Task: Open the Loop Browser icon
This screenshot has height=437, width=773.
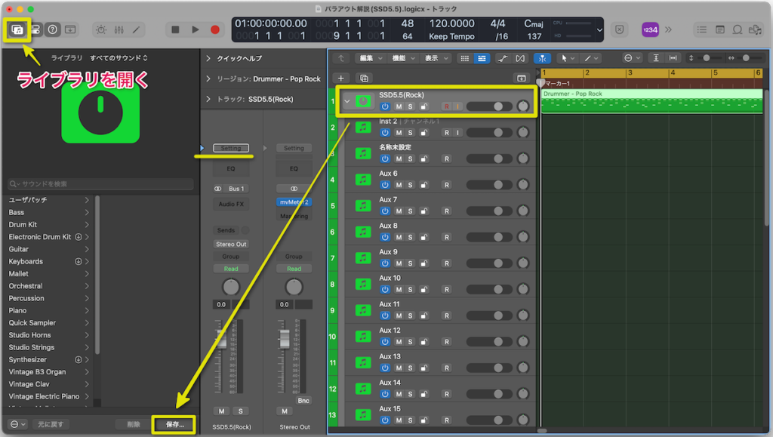Action: tap(738, 29)
